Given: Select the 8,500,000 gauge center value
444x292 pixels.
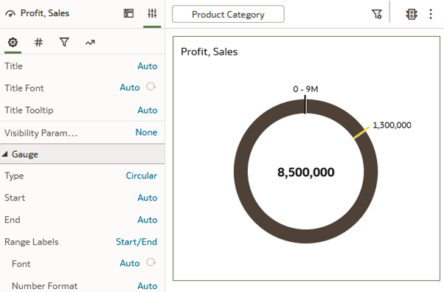Looking at the screenshot, I should [306, 173].
